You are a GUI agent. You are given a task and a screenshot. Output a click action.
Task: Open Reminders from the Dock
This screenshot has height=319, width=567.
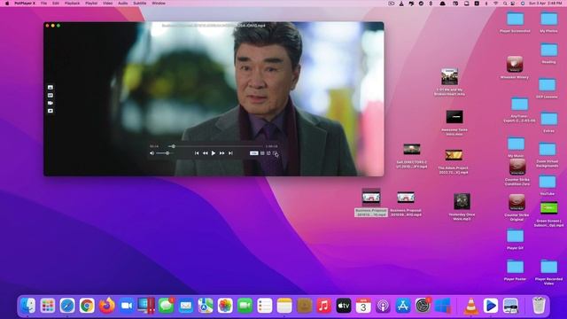click(265, 306)
